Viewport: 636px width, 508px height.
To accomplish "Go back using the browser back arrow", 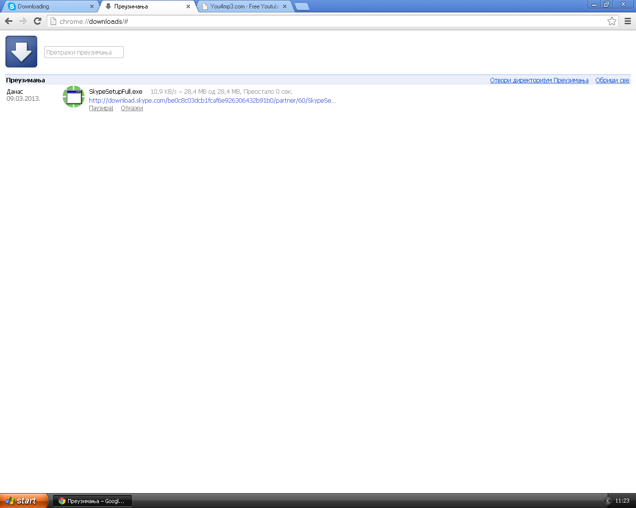I will click(x=8, y=21).
